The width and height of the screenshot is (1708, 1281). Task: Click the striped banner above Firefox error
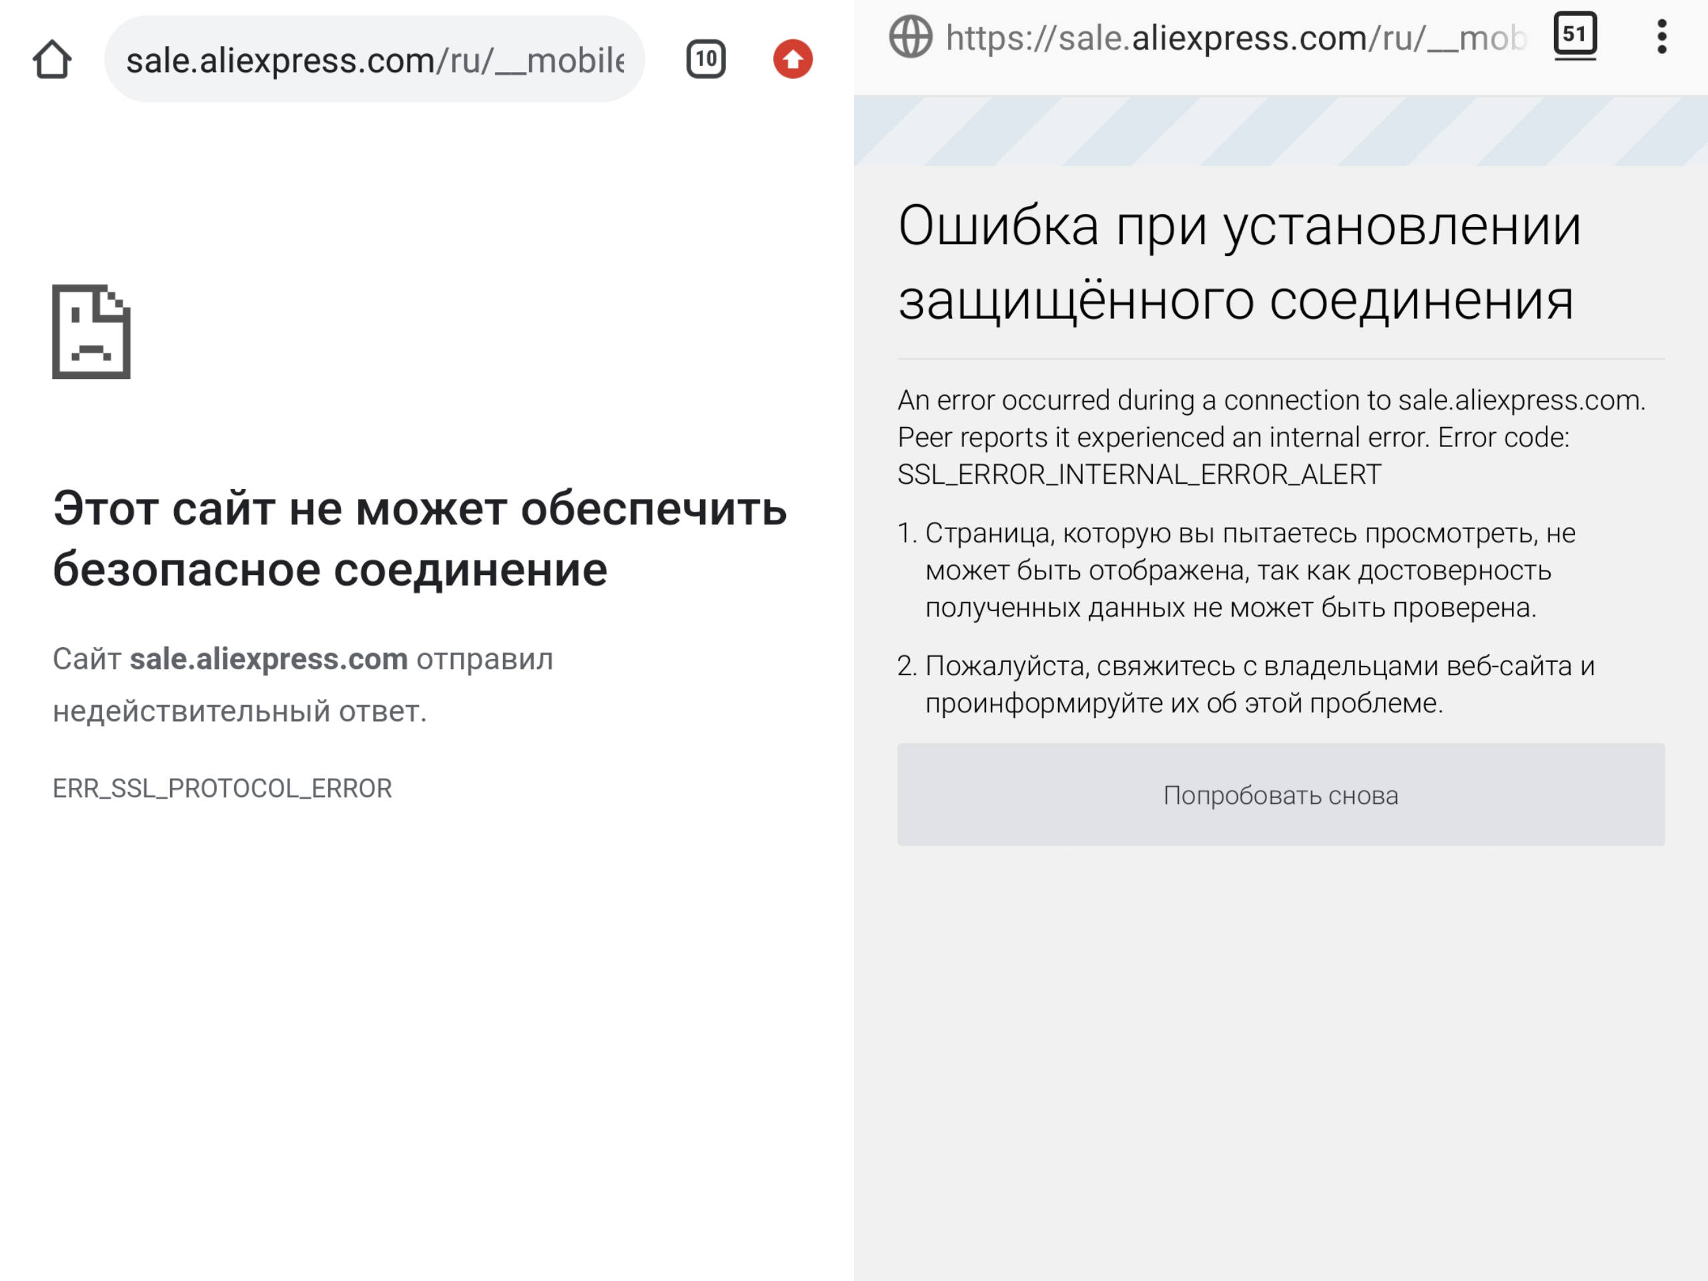click(x=1281, y=131)
